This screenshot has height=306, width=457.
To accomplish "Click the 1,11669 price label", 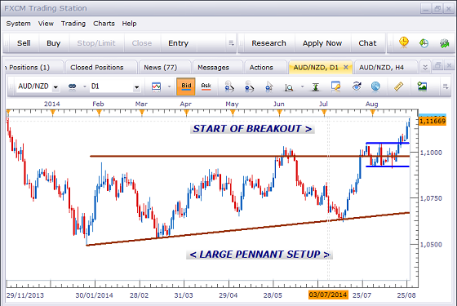I will click(433, 121).
